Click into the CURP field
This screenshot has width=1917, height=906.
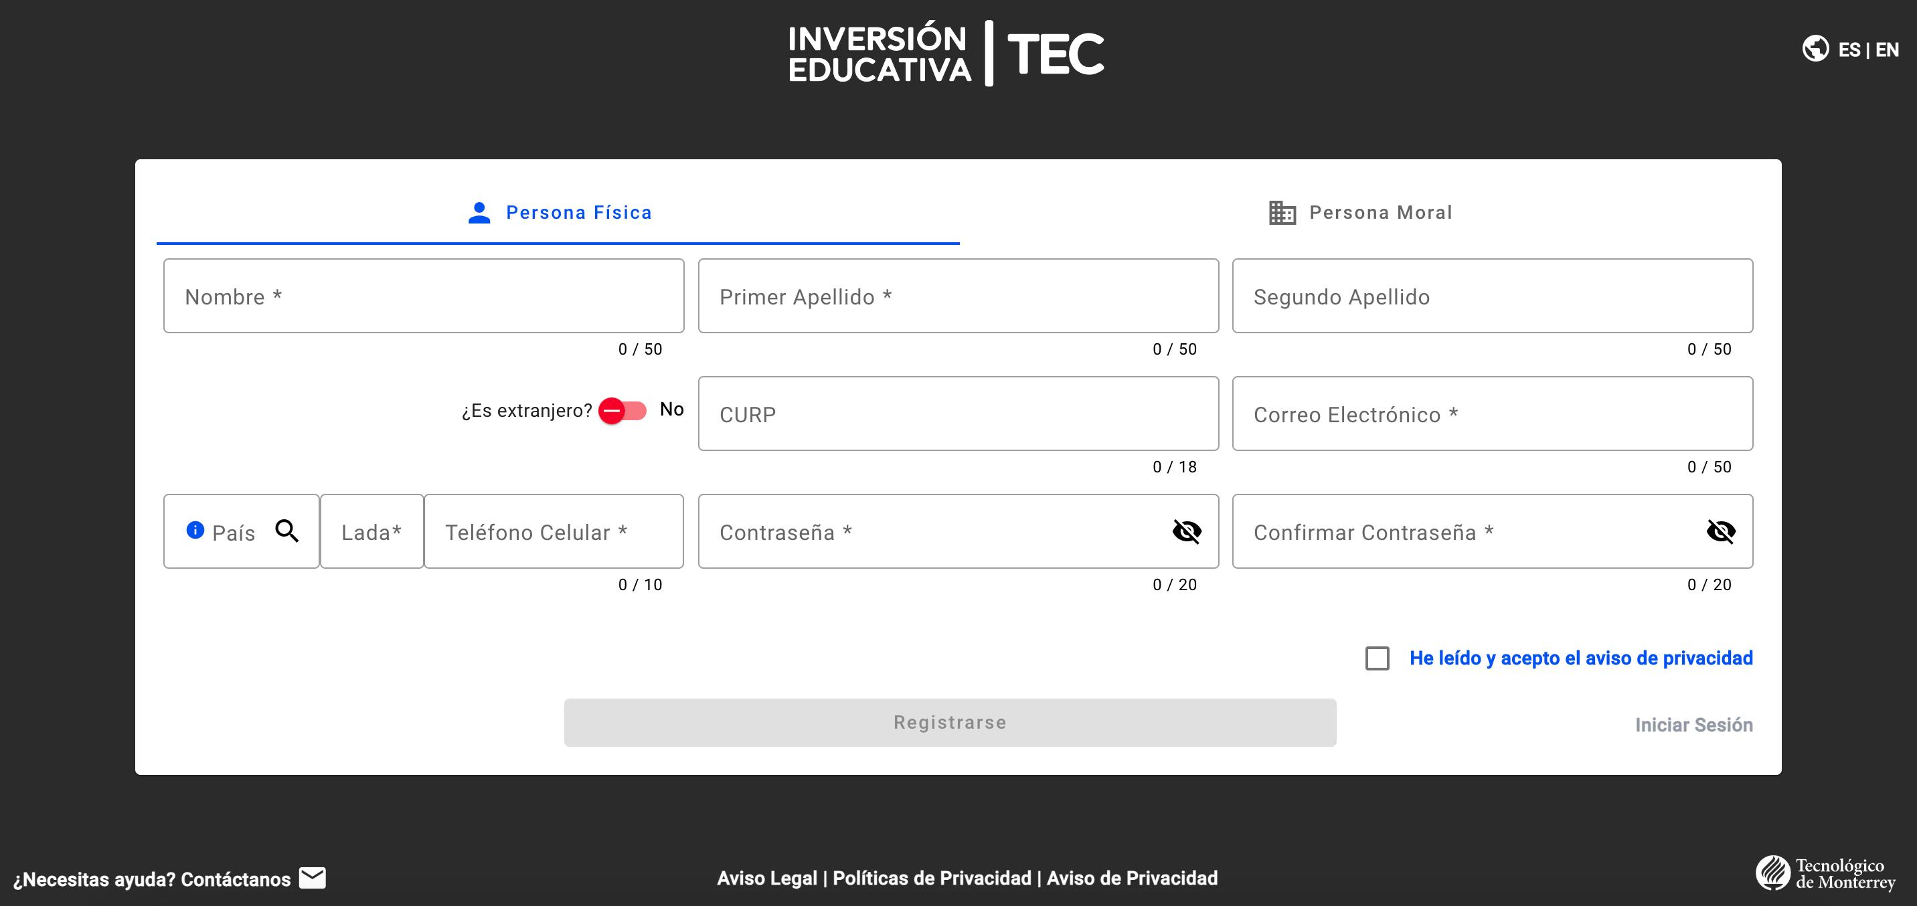(x=958, y=414)
